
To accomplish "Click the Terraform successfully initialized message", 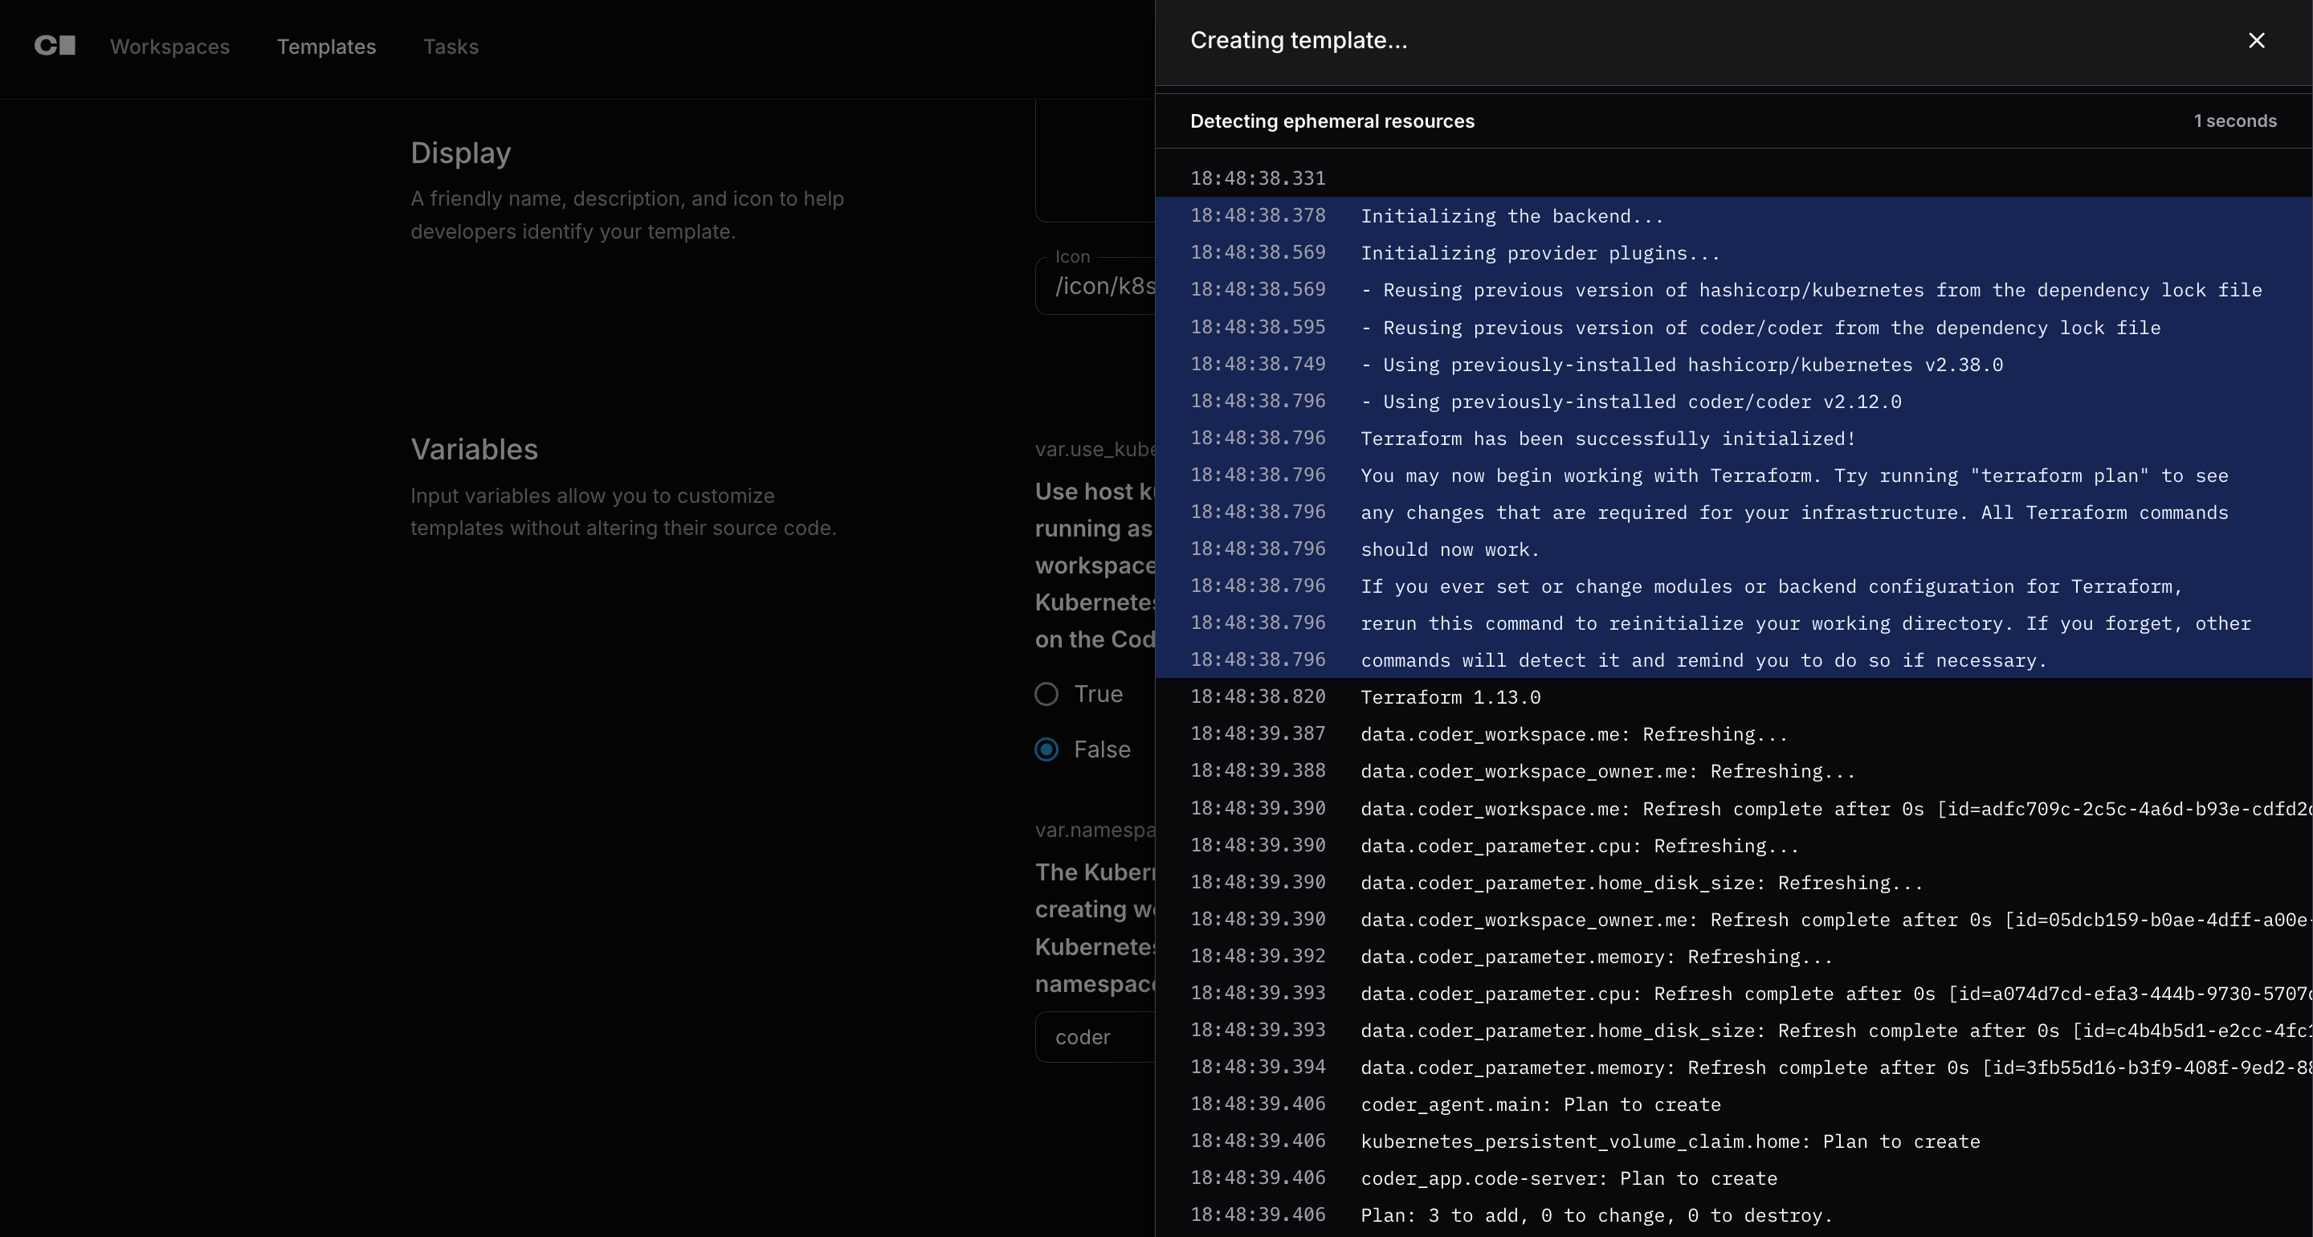I will coord(1607,439).
